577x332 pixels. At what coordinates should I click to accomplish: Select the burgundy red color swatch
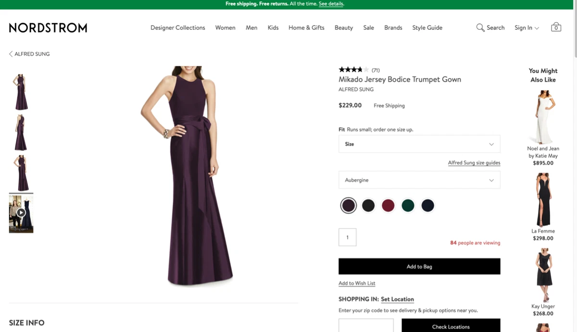click(x=388, y=205)
